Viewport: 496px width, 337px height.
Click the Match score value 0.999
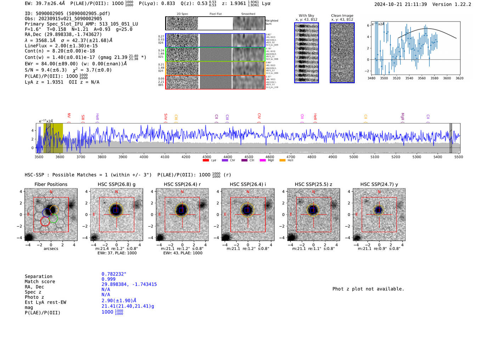point(108,279)
